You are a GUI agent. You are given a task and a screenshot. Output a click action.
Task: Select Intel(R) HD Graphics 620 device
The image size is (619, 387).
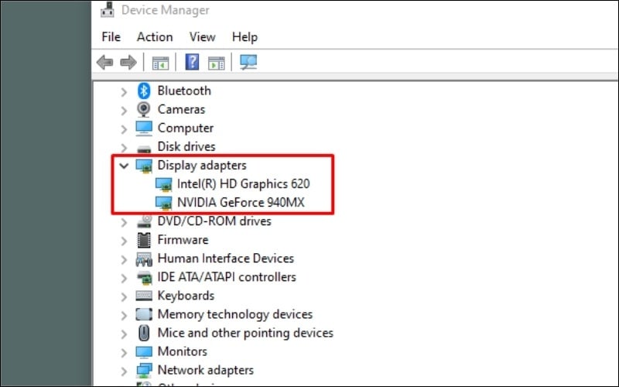click(244, 183)
